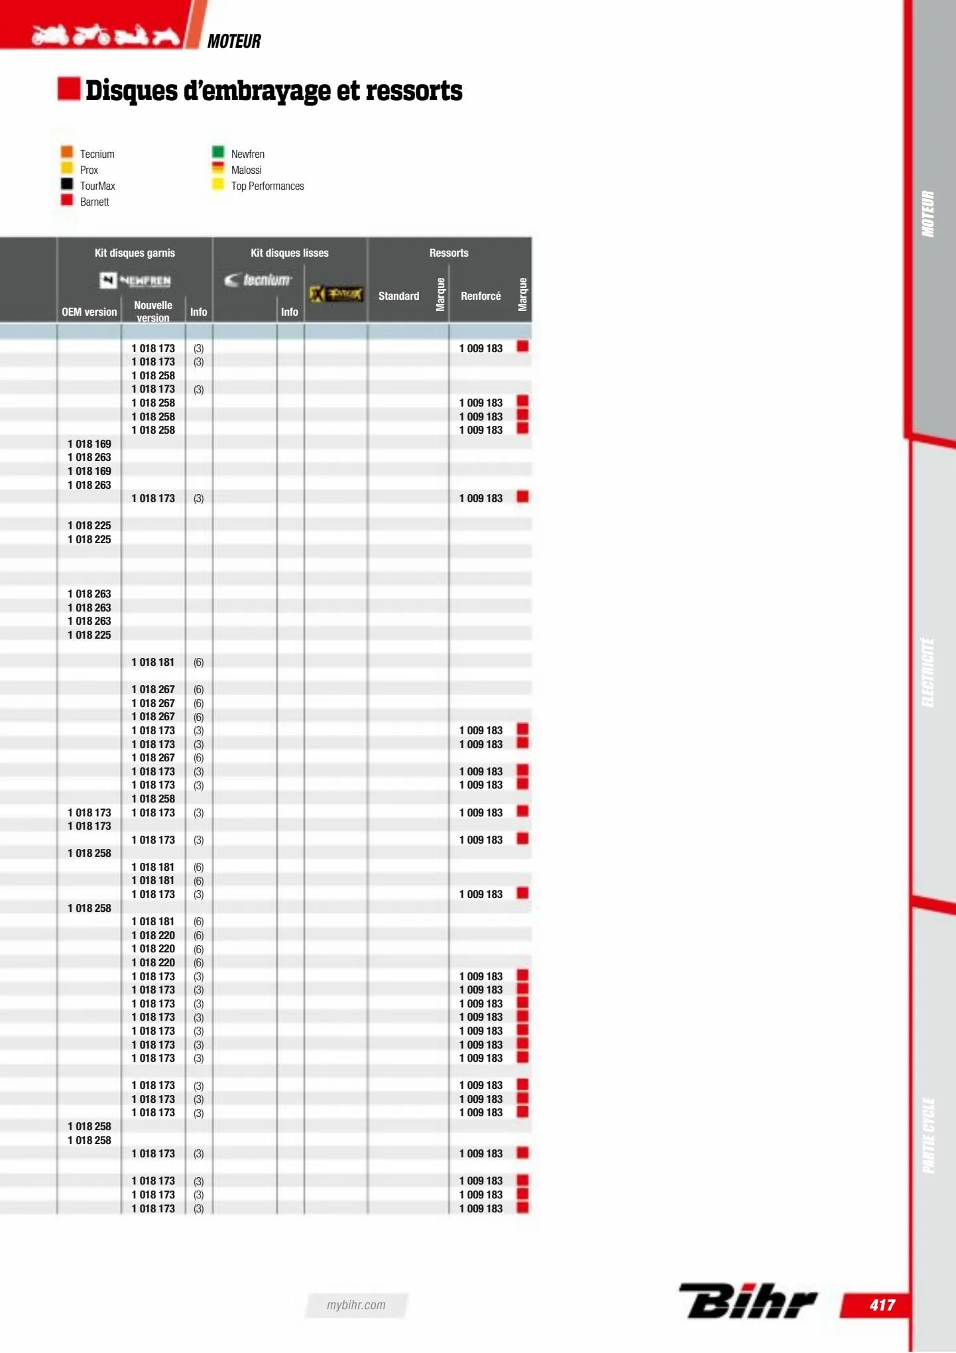
Task: Open the mybihr.com link
Action: coord(356,1305)
